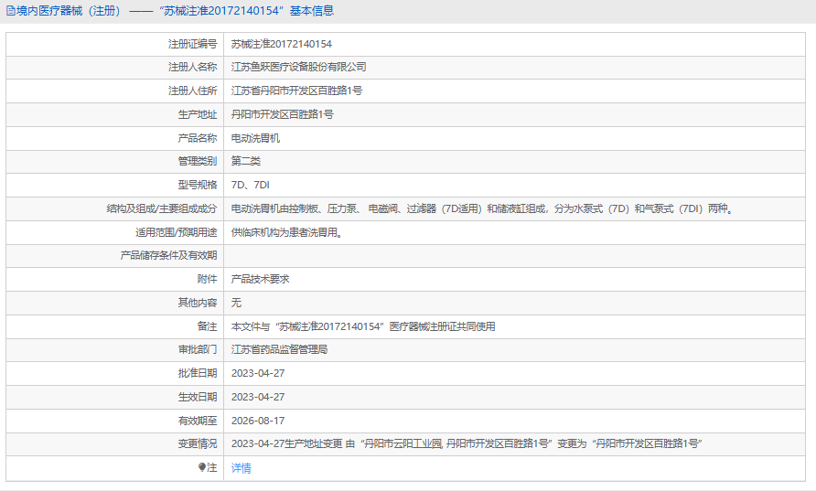Select intended use 供临床机构为患者洗胃用。
Viewport: 816px width, 491px height.
[286, 232]
